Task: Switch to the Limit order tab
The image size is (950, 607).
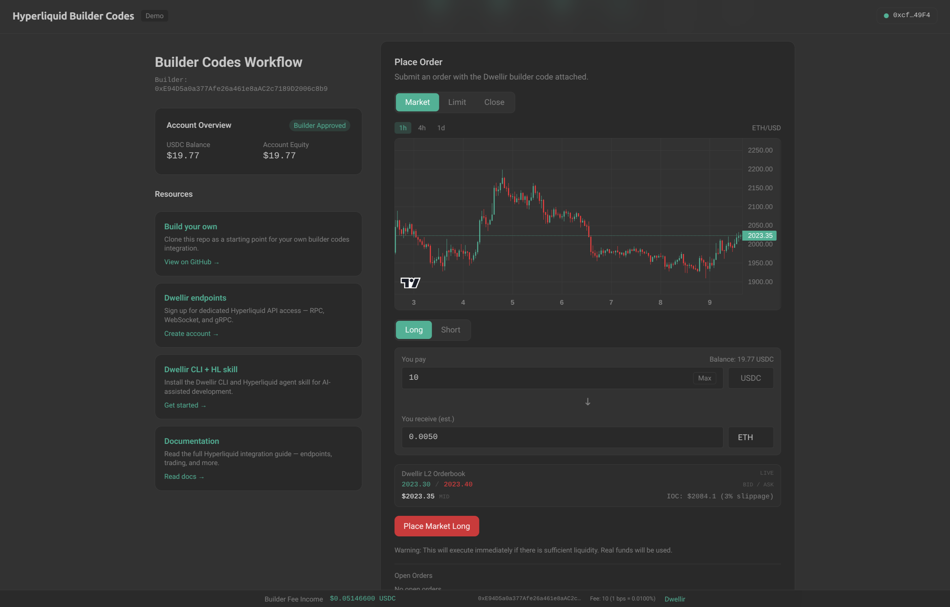Action: click(456, 102)
